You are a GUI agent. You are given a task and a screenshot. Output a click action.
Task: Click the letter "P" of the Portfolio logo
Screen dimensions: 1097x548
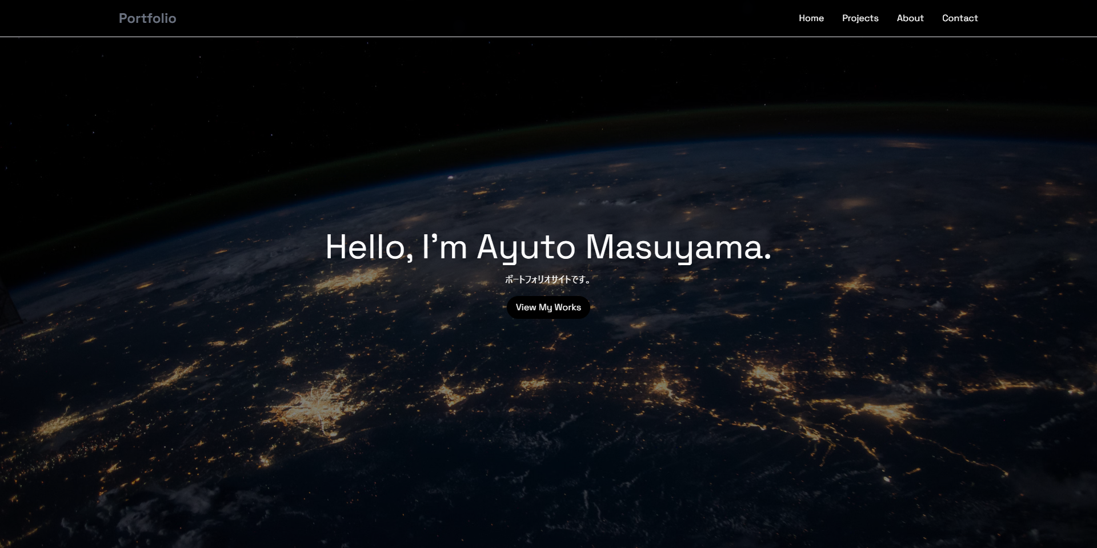pyautogui.click(x=123, y=18)
